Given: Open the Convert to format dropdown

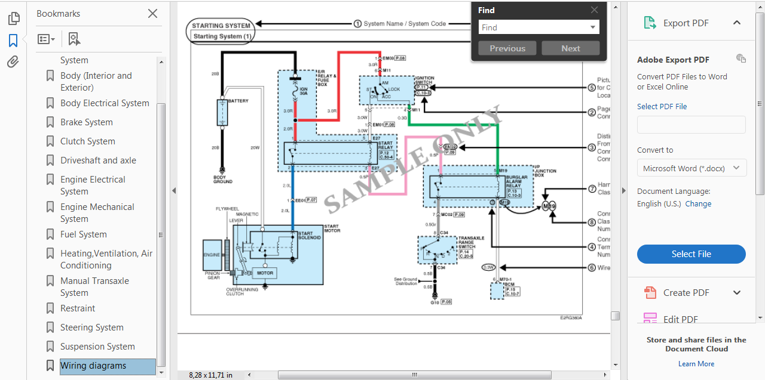Looking at the screenshot, I should click(x=691, y=168).
